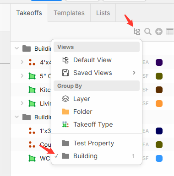174x176 pixels.
Task: Collapse the first Building folder
Action: (16, 48)
